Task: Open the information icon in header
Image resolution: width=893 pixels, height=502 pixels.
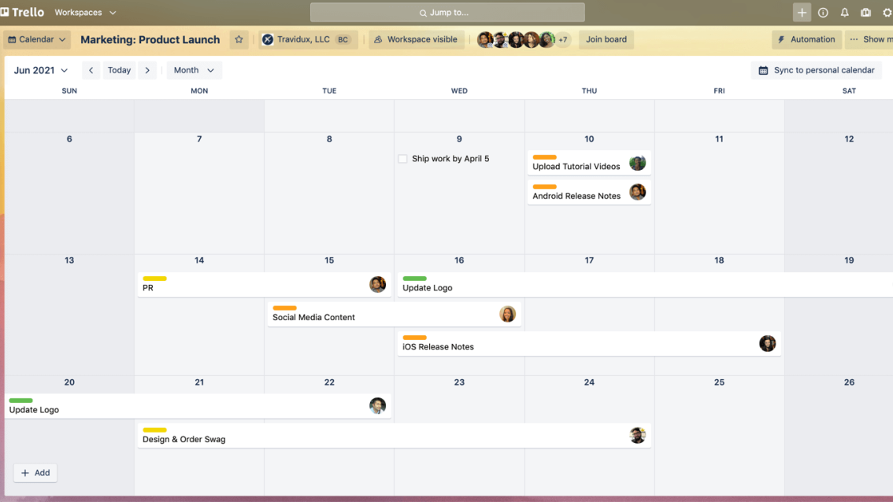Action: coord(823,12)
